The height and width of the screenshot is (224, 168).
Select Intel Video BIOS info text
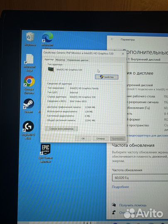78,101
